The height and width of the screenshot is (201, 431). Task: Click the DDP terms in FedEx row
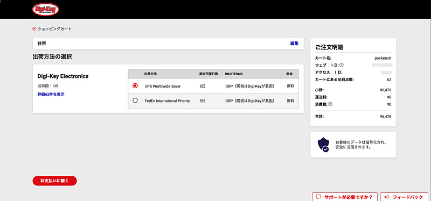250,101
